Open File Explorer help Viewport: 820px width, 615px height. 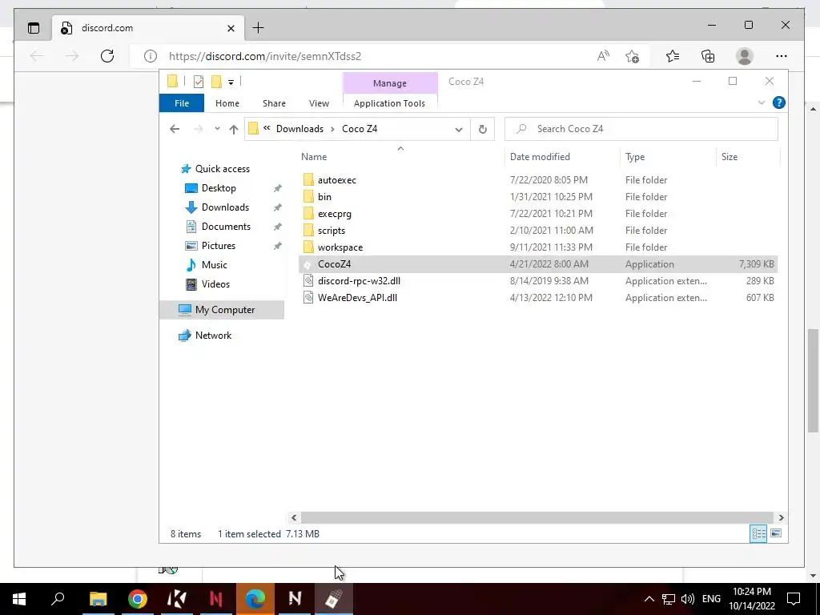(778, 102)
